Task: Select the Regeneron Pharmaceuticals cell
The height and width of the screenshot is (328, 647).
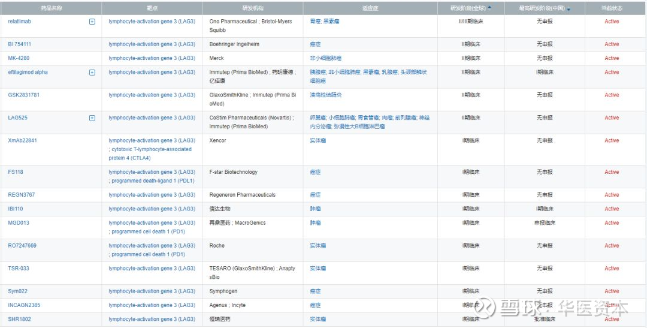Action: (x=253, y=195)
